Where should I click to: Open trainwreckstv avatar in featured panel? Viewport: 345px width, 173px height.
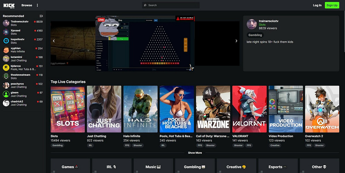pos(252,24)
